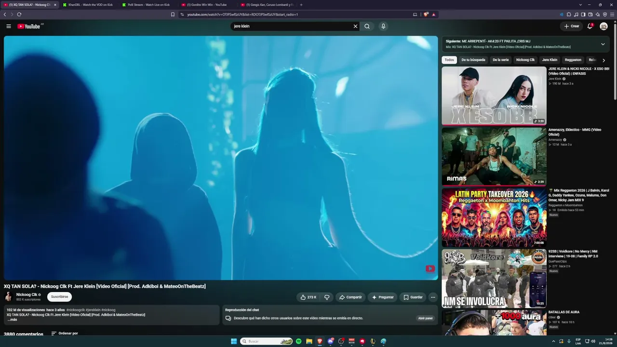Ask about the video with Preguntar
This screenshot has height=347, width=617.
[383, 297]
